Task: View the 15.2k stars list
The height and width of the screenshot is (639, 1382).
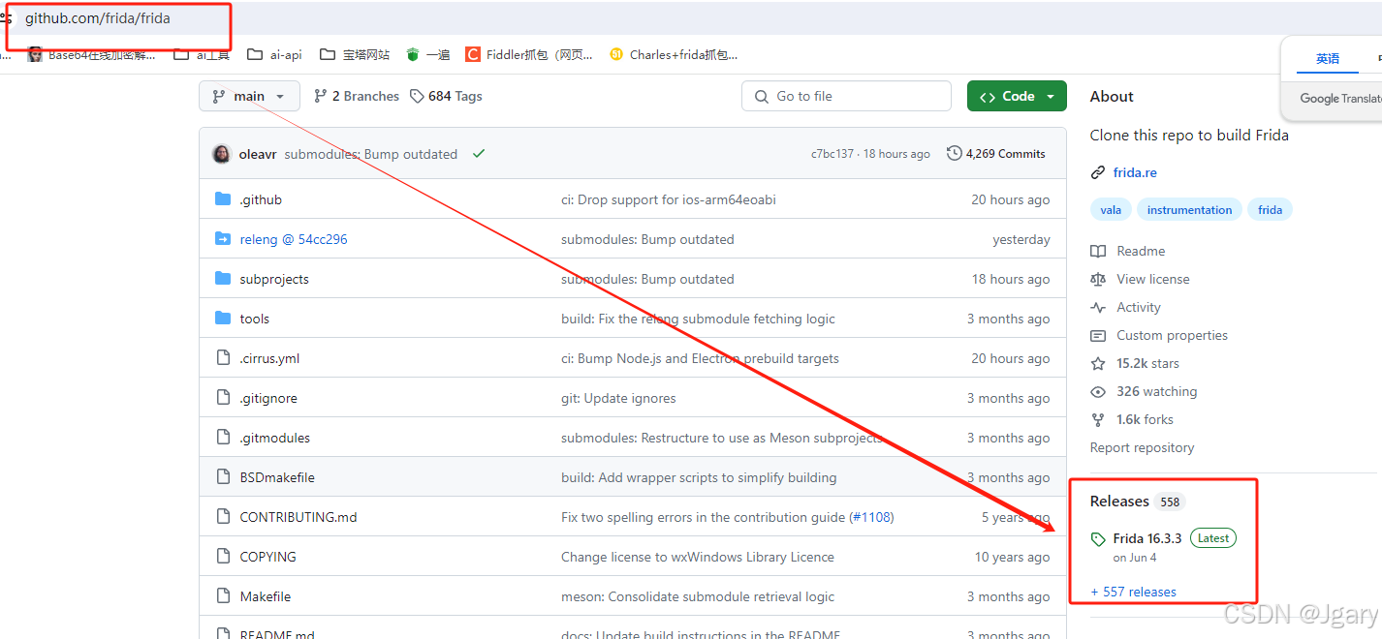Action: coord(1135,363)
